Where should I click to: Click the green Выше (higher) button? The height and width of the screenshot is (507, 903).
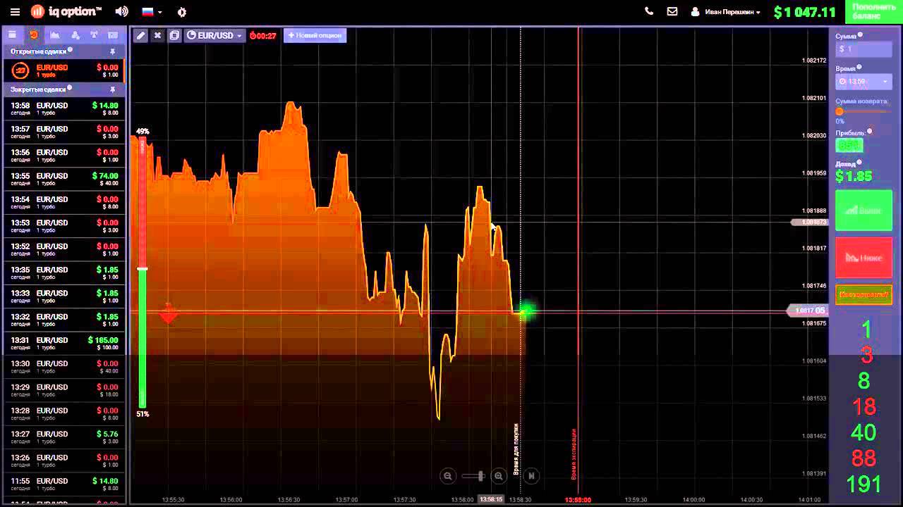coord(863,210)
